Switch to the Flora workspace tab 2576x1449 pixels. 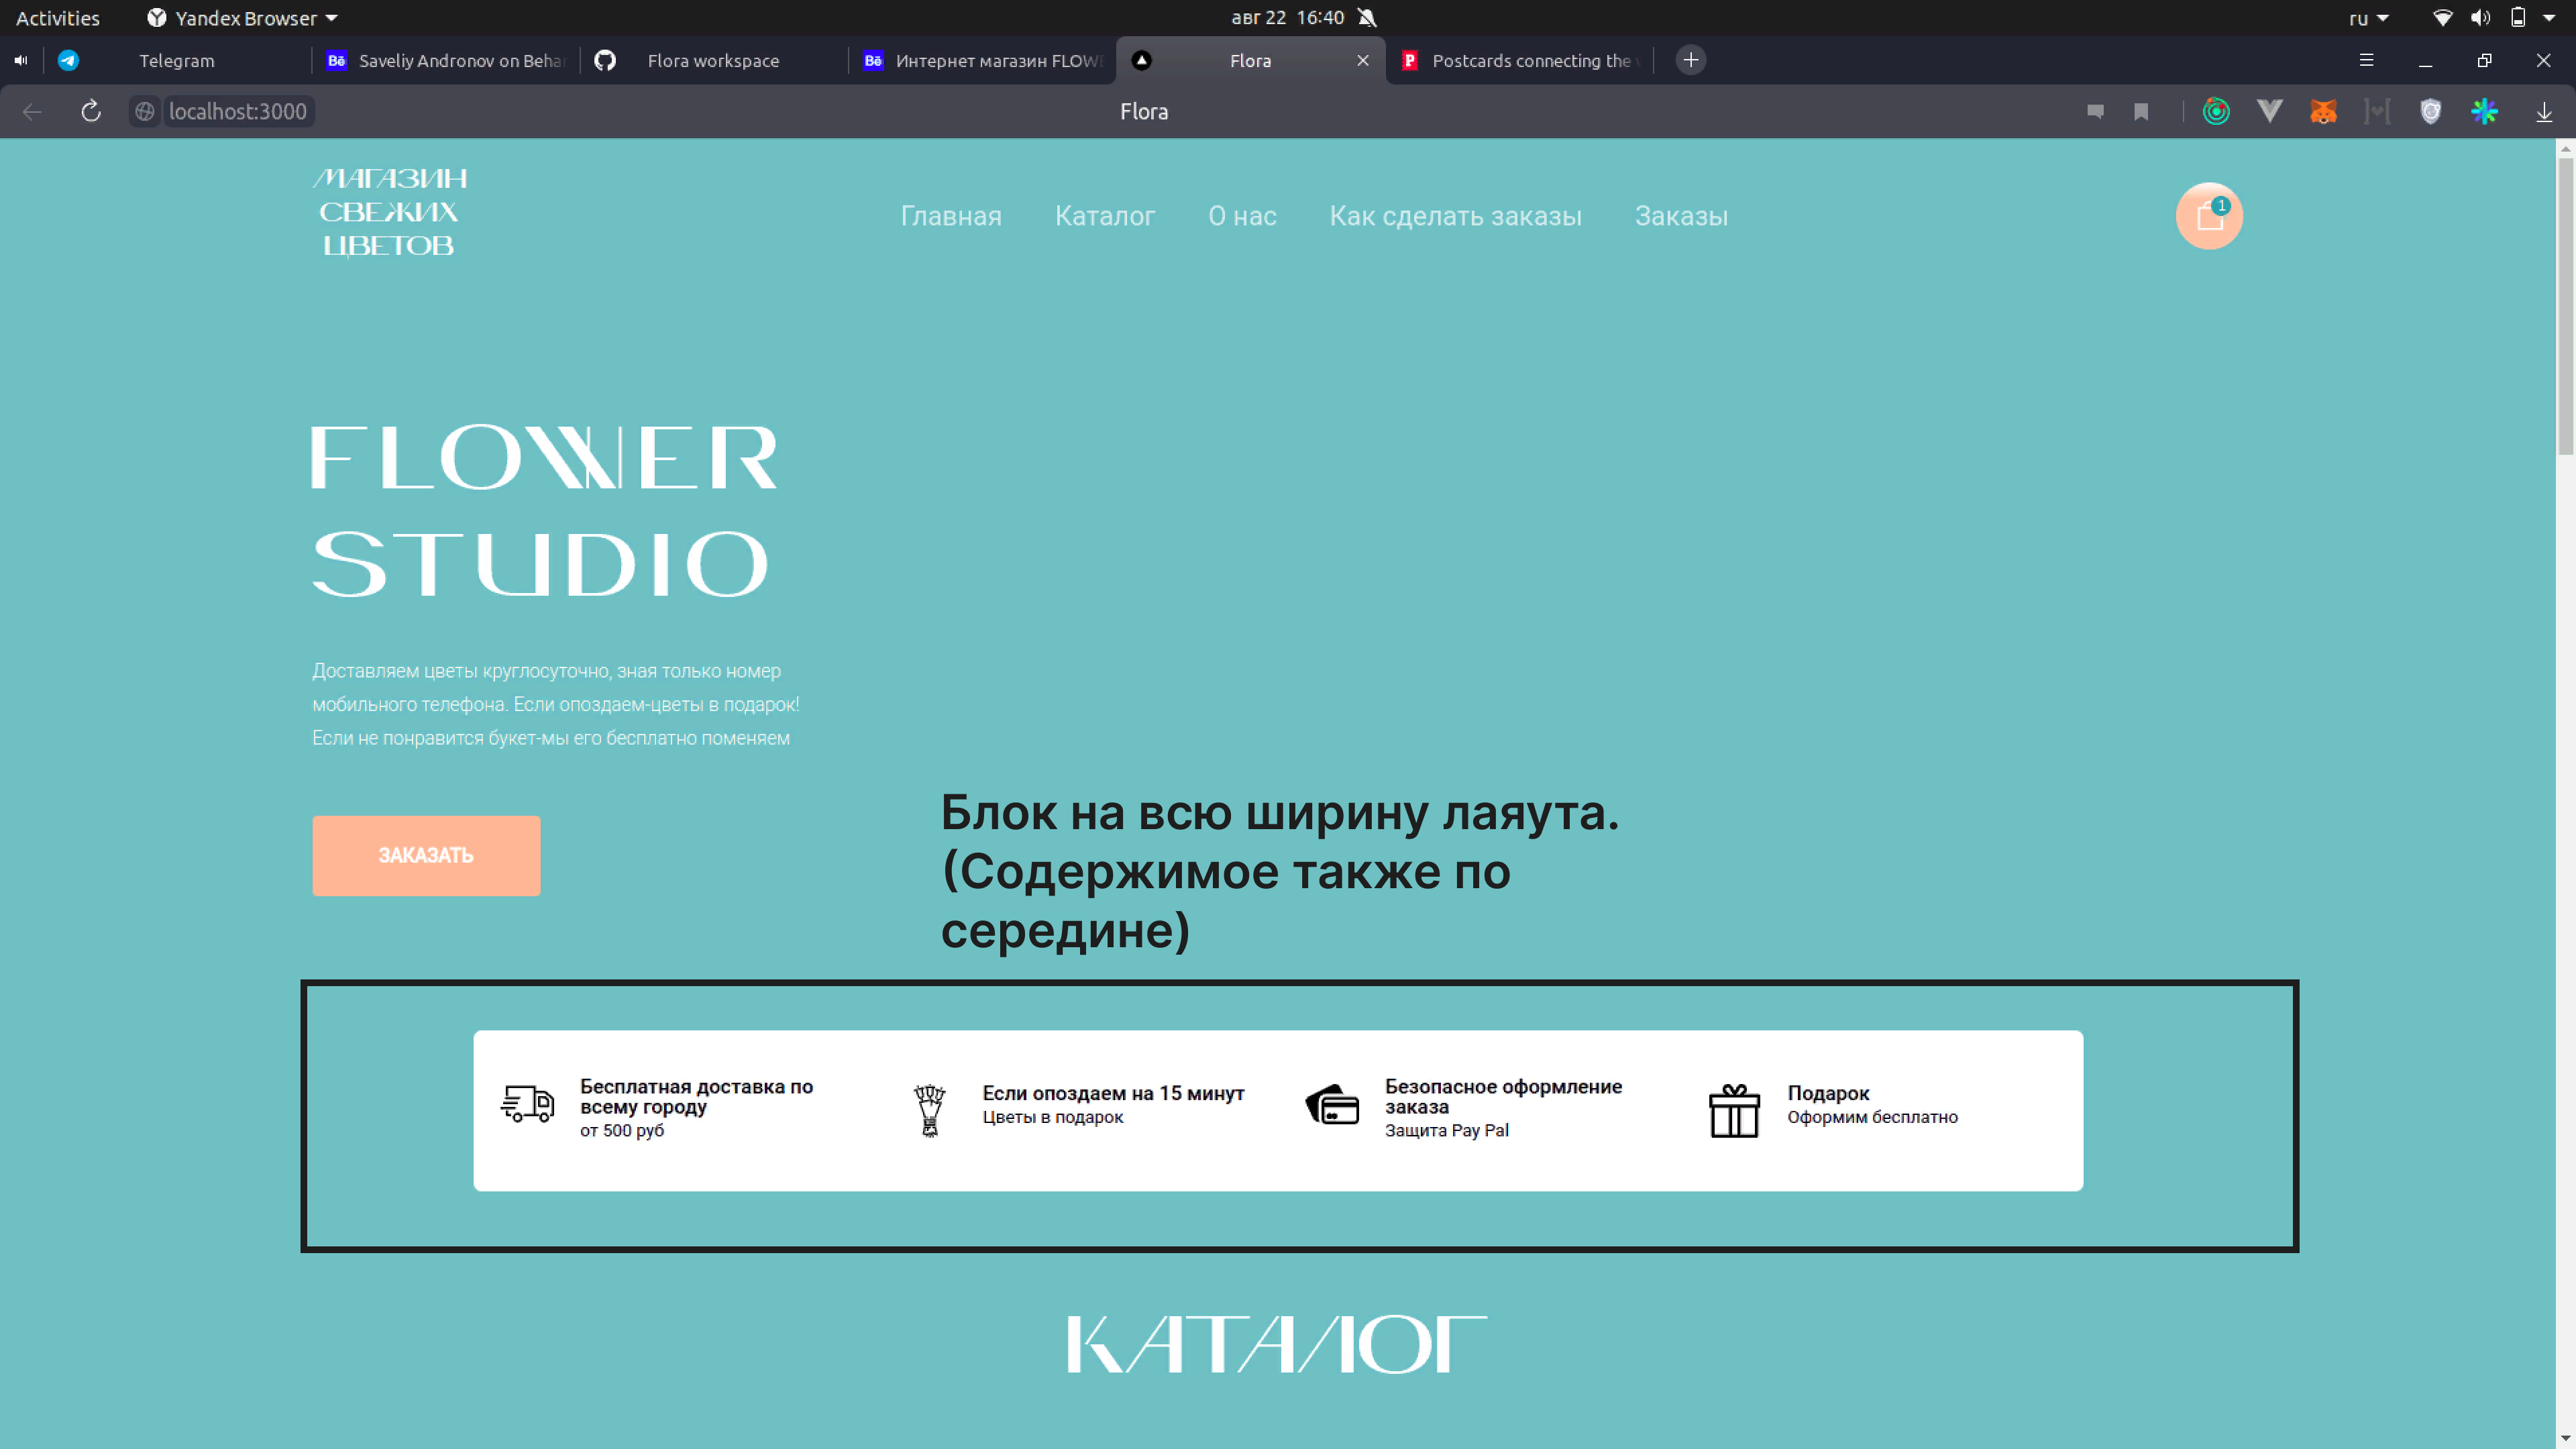coord(712,61)
